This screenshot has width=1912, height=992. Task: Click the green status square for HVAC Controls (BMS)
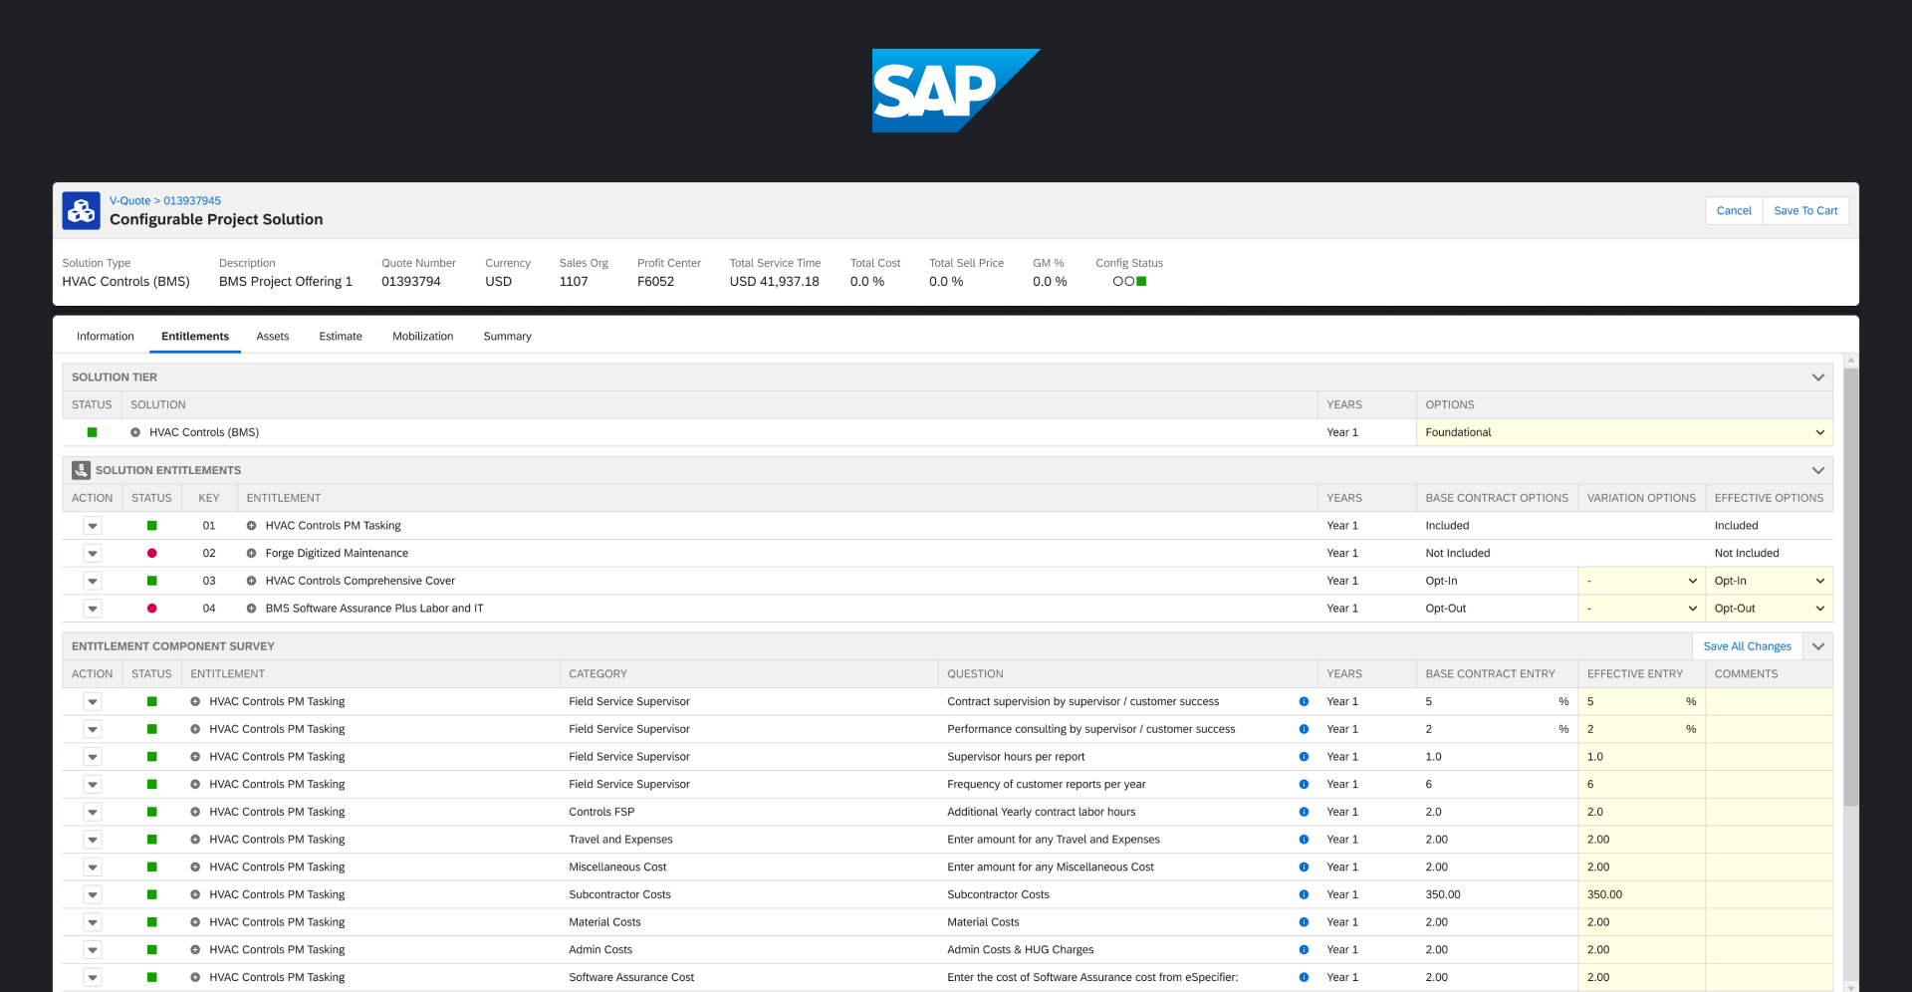[x=92, y=432]
